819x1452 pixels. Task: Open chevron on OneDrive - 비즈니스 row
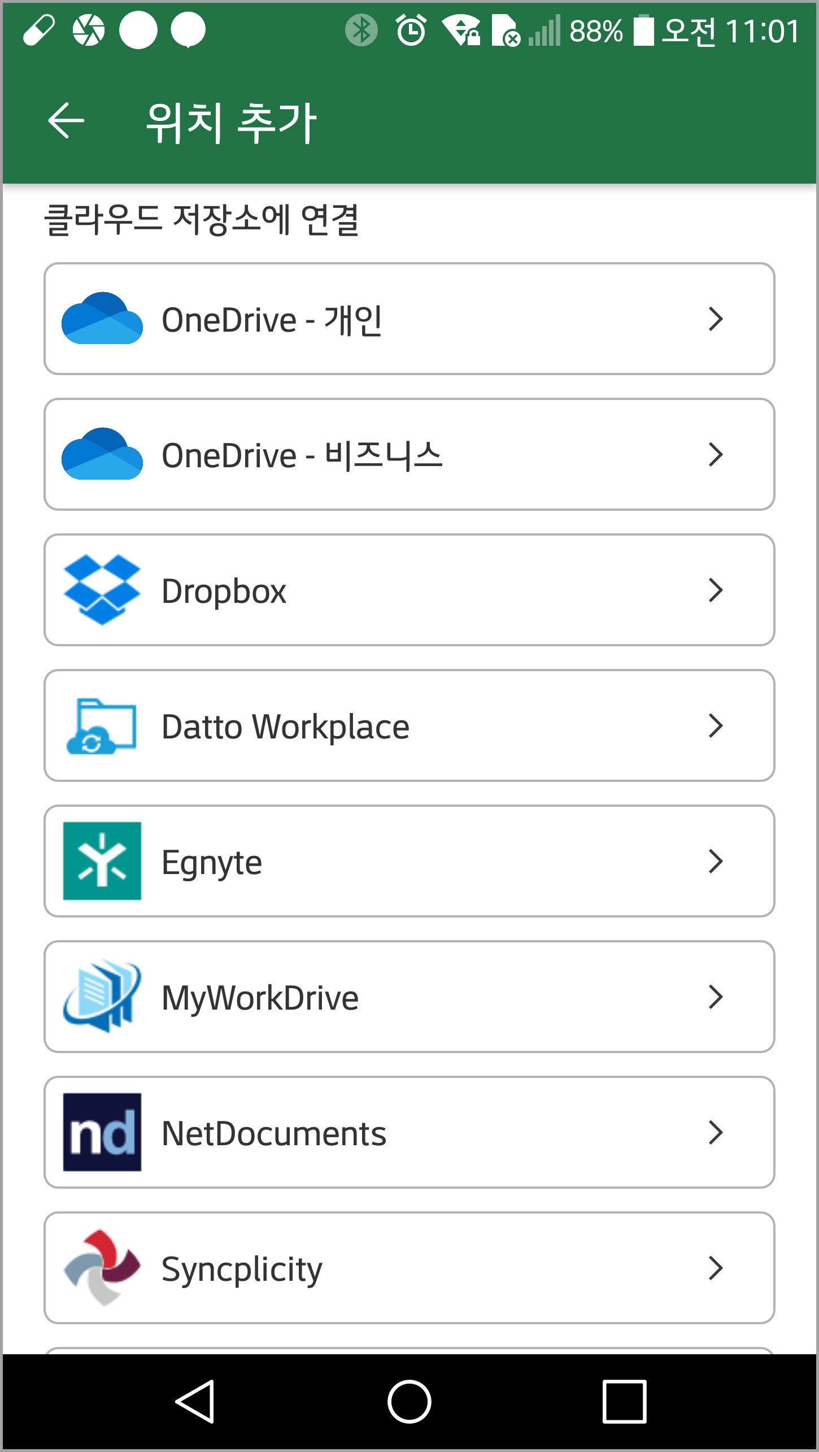pos(716,454)
